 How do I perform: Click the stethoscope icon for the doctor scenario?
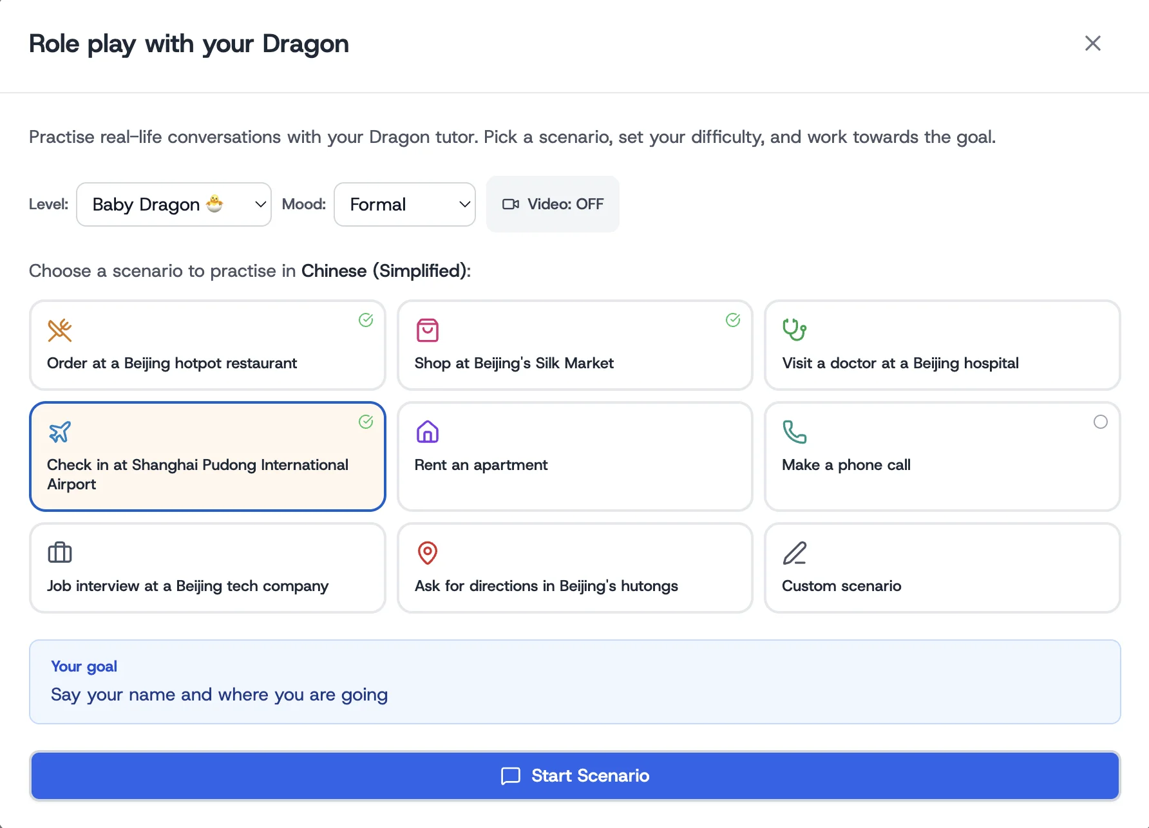(795, 330)
